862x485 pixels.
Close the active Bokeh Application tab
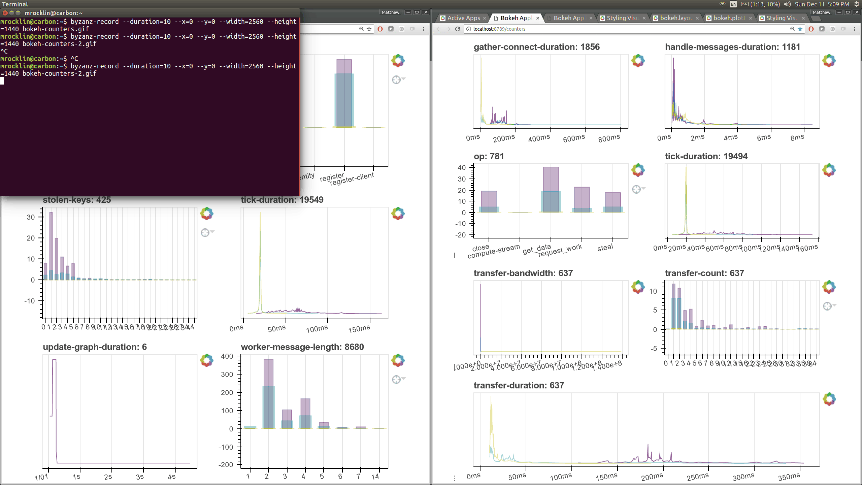(x=538, y=18)
